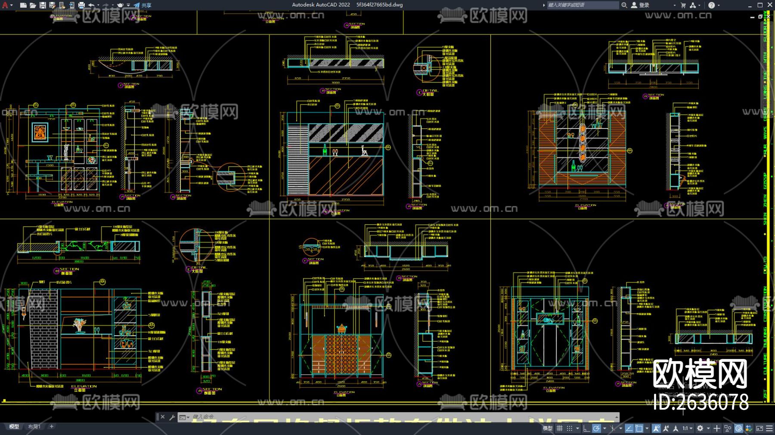Click the Undo arrow icon

(x=91, y=5)
